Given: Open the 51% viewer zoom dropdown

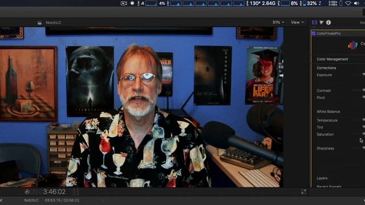Looking at the screenshot, I should click(278, 22).
